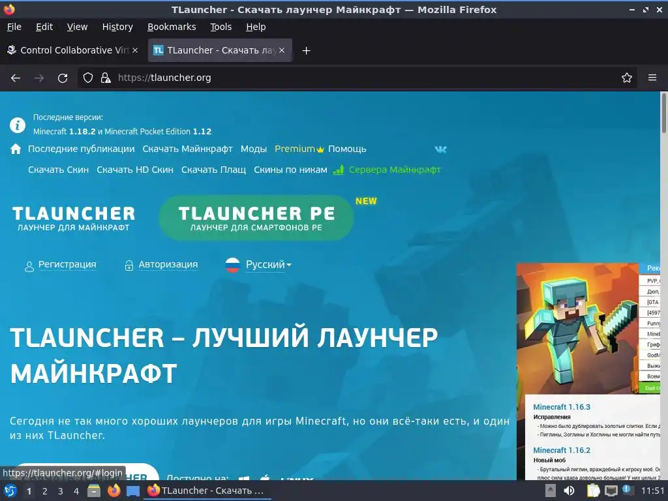Open Скачать Скин link
Screen dimensions: 668x501
58,170
